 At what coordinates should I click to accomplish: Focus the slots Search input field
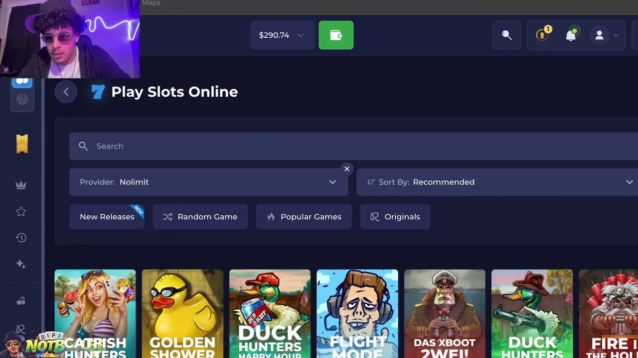(354, 146)
